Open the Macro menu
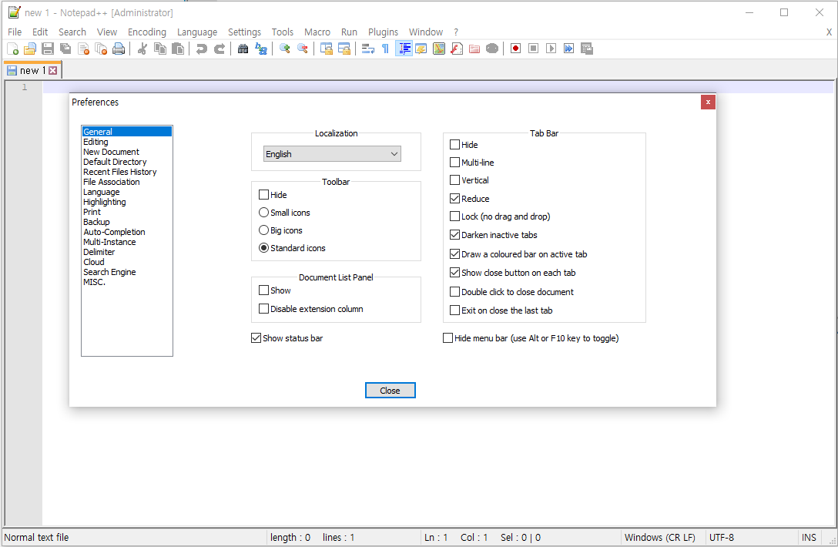 click(317, 32)
